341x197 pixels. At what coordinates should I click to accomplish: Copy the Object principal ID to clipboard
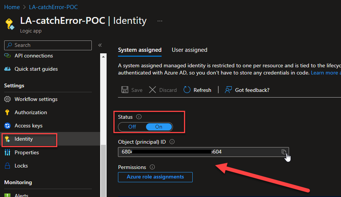click(283, 152)
